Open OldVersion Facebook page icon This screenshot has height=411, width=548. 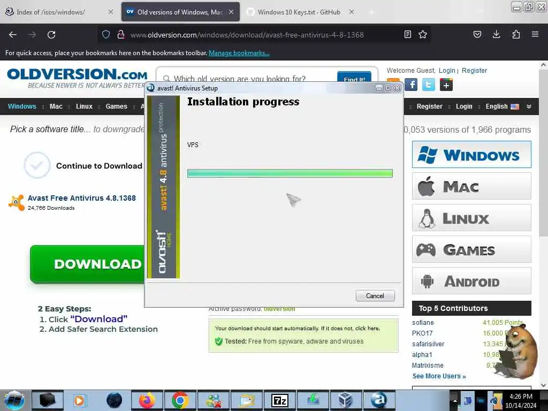pyautogui.click(x=411, y=85)
